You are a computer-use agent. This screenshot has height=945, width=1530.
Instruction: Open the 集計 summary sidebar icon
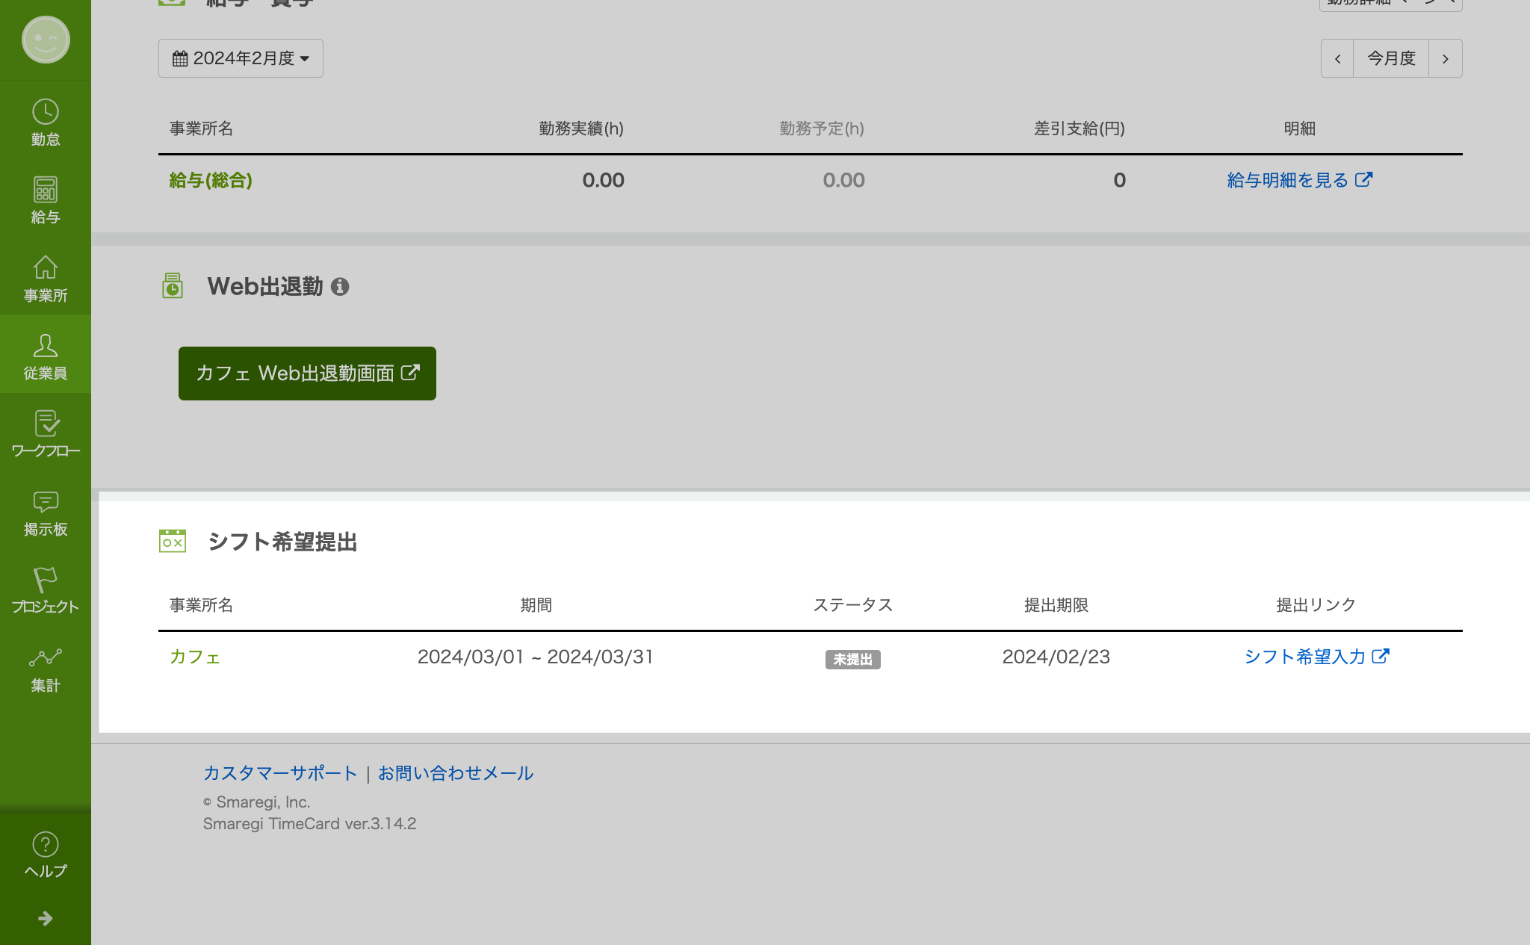tap(46, 669)
